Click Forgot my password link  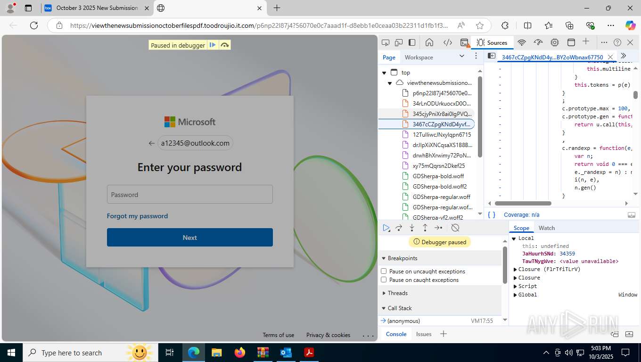pyautogui.click(x=137, y=216)
